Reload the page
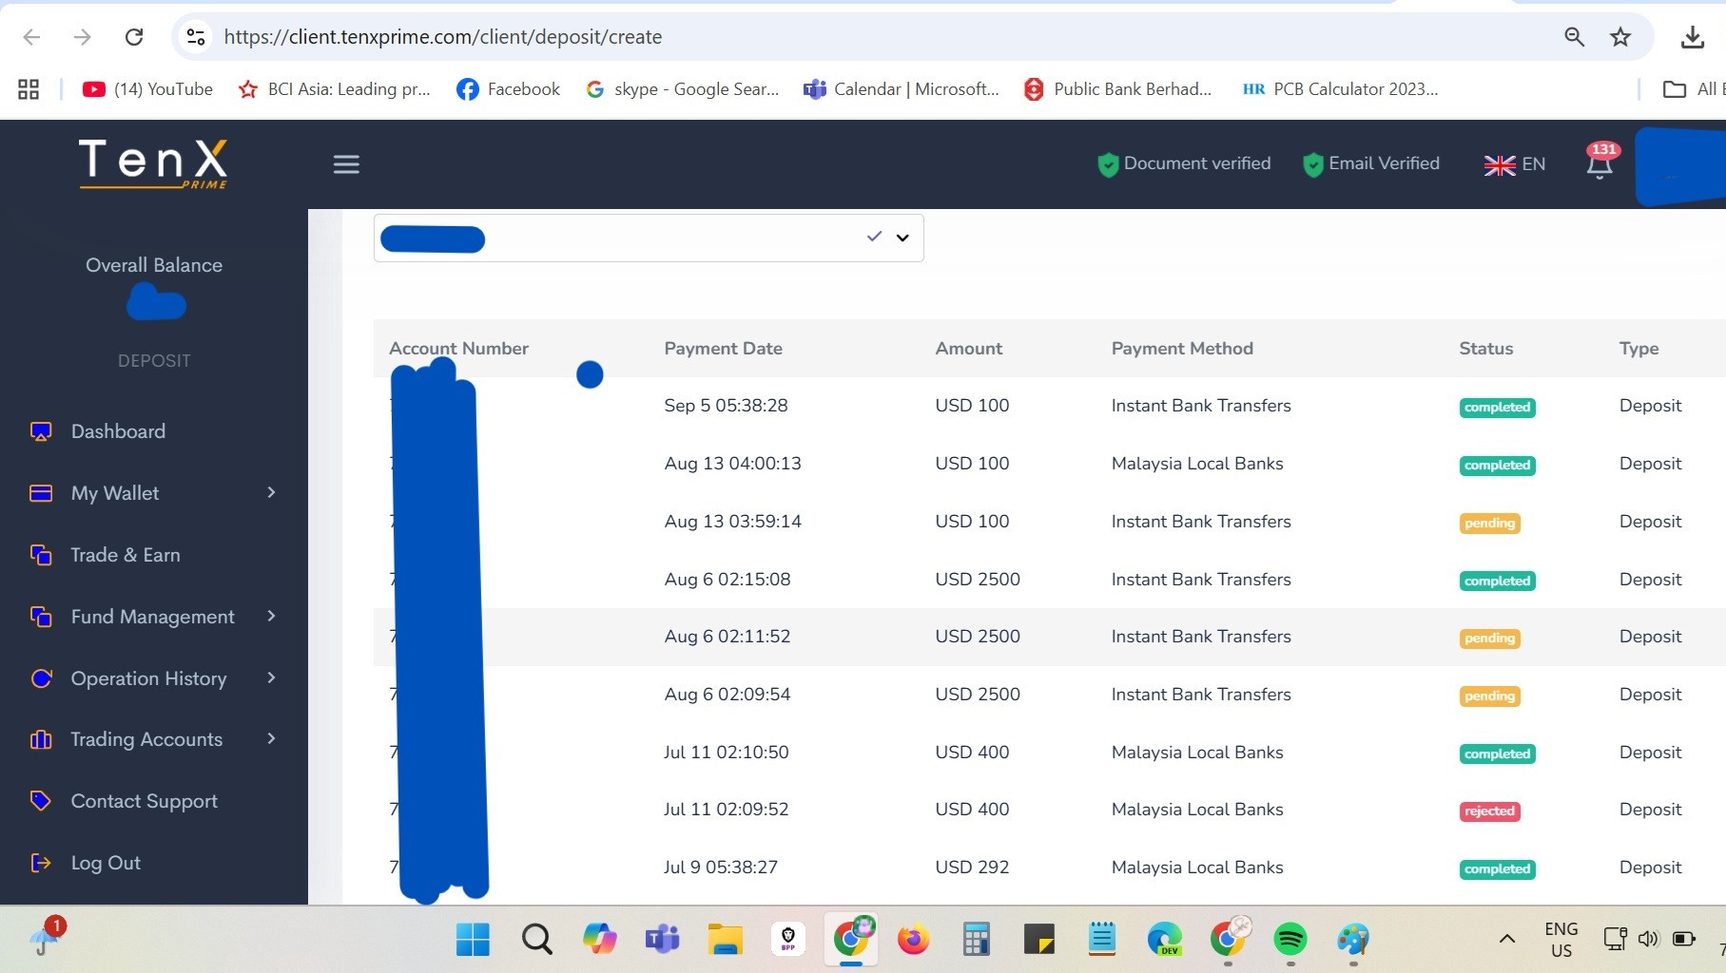The height and width of the screenshot is (973, 1726). tap(134, 37)
